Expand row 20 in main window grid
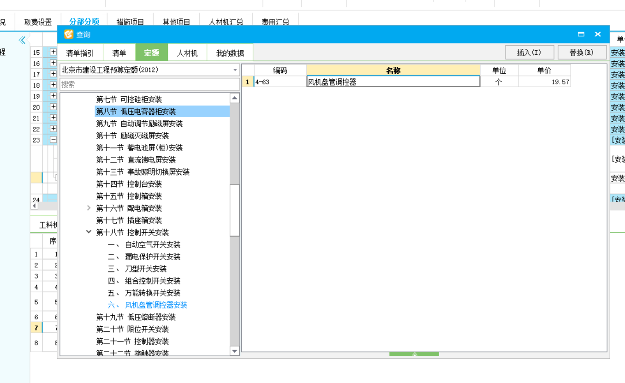This screenshot has width=625, height=383. pos(53,106)
